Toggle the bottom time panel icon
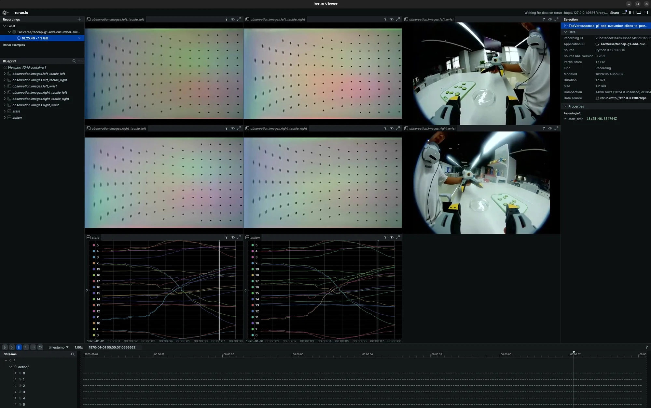Image resolution: width=651 pixels, height=408 pixels. (639, 13)
